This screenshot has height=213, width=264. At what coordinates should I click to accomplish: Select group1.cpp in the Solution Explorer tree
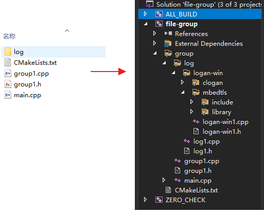point(202,161)
